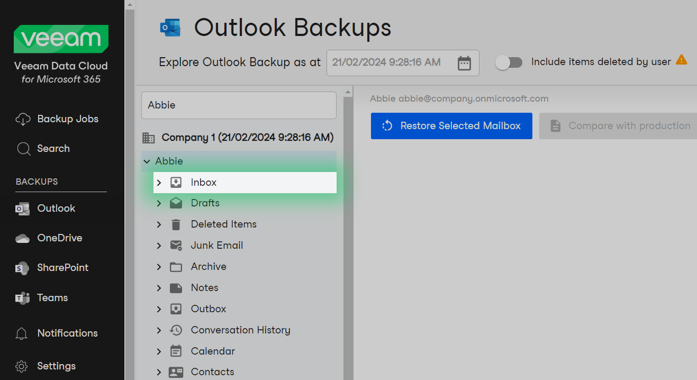Click Restore Selected Mailbox button
Image resolution: width=697 pixels, height=380 pixels.
pos(451,126)
